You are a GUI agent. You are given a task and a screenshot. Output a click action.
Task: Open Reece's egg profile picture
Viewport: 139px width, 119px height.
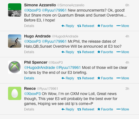coord(15,93)
